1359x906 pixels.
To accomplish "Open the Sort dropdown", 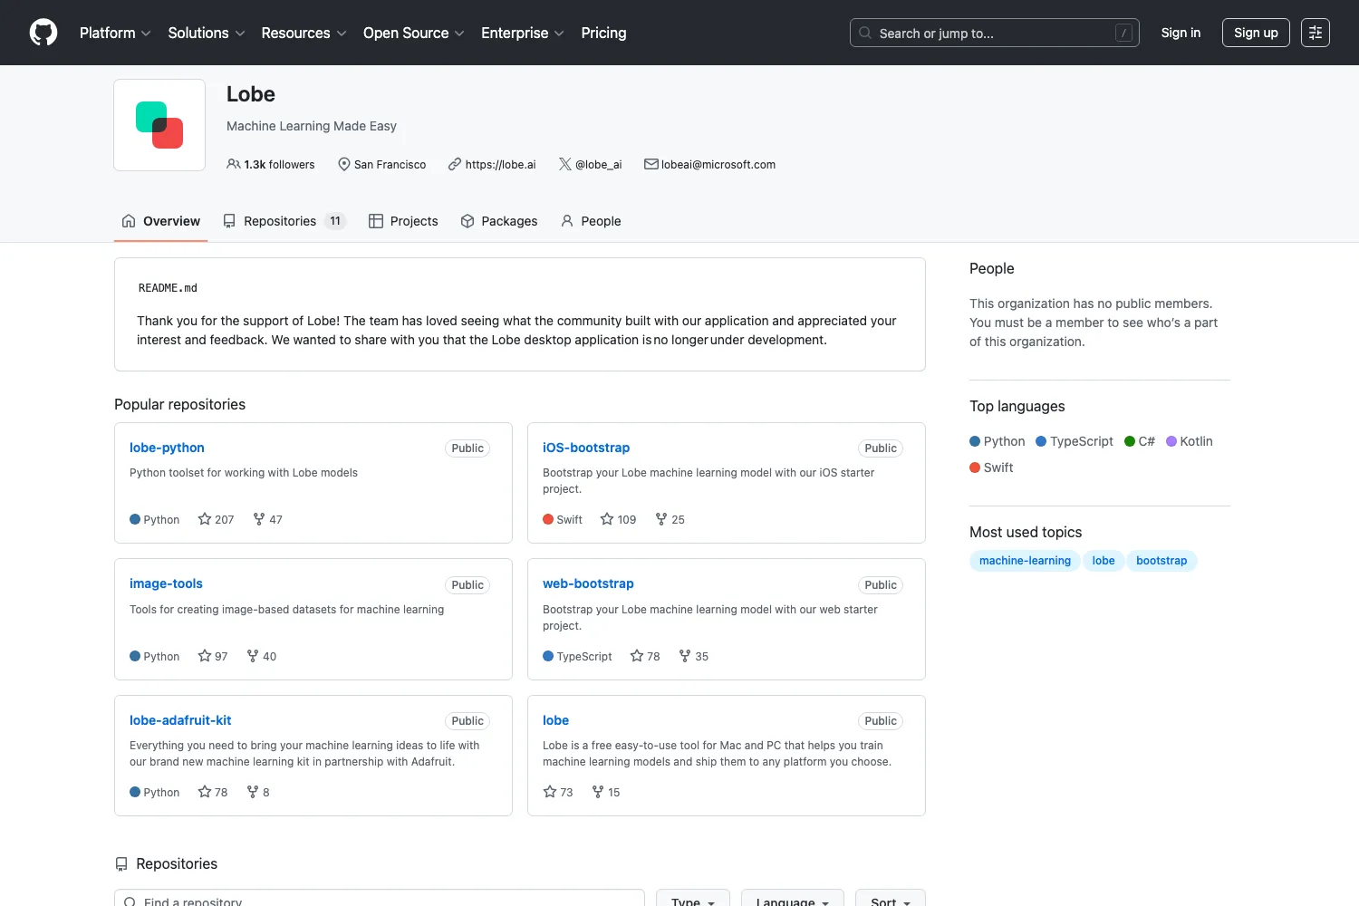I will tap(891, 901).
